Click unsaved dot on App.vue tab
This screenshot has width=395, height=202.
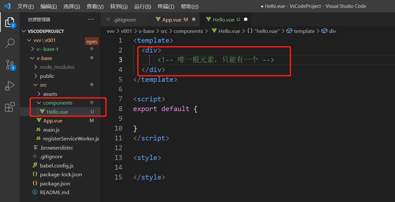coord(194,20)
